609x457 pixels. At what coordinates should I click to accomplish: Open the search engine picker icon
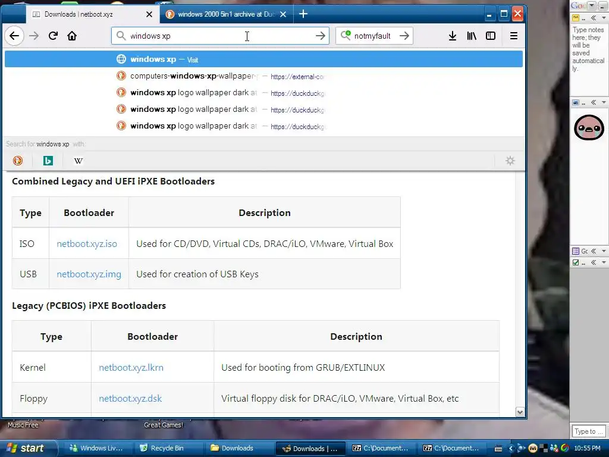(x=346, y=35)
